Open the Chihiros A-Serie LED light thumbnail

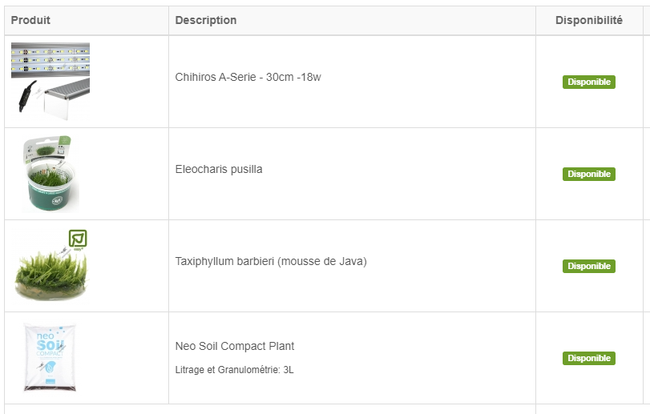click(x=50, y=81)
